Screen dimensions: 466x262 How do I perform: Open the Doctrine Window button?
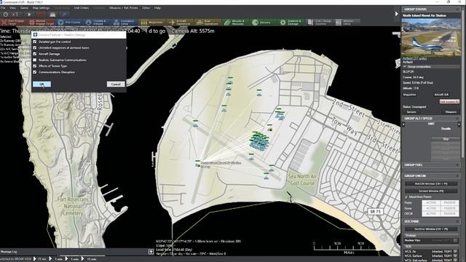(430, 229)
